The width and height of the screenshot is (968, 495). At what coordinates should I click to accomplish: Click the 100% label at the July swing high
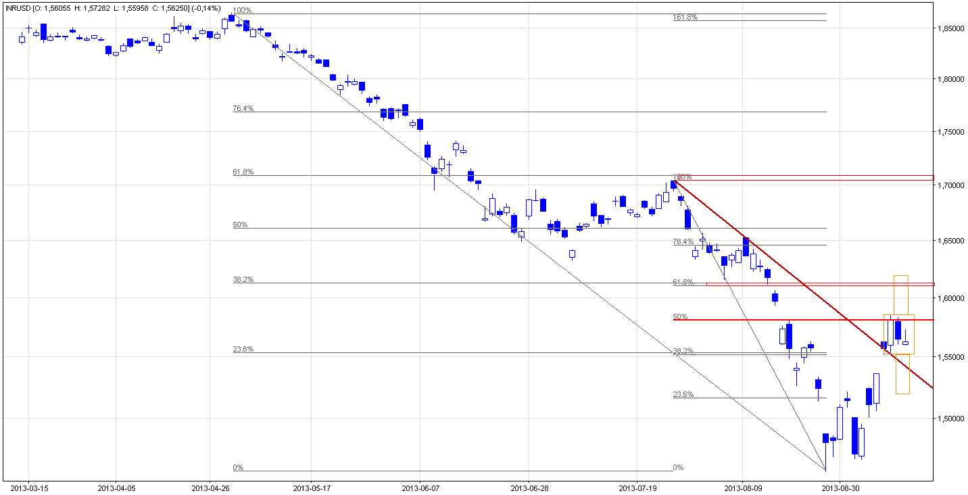(682, 177)
